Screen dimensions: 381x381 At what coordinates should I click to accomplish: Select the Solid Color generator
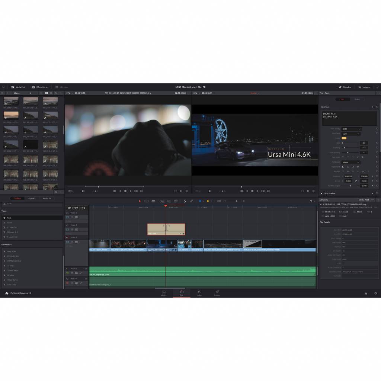coord(32,285)
